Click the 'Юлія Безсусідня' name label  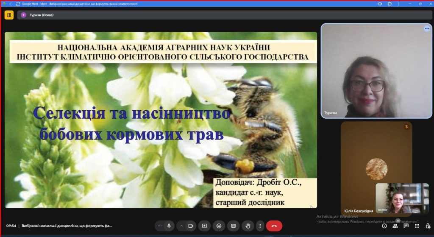click(359, 211)
